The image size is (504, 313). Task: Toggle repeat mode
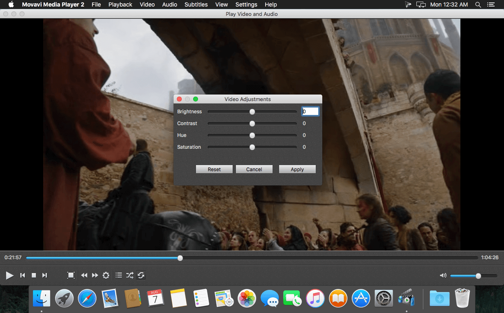pos(141,276)
